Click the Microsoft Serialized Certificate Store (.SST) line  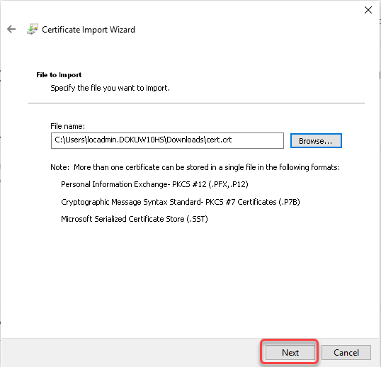[135, 219]
